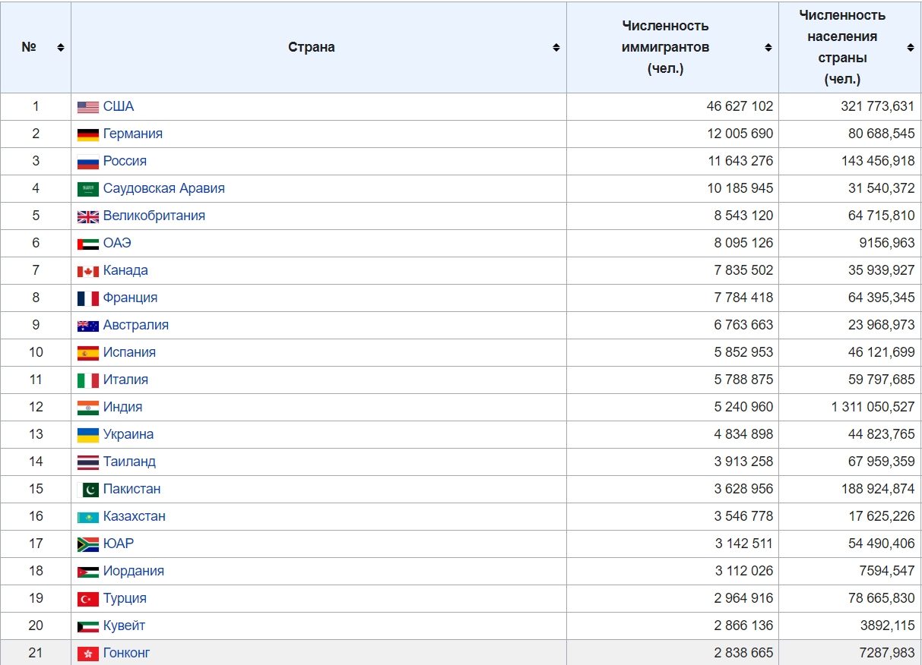
Task: Open the Иордания link
Action: [x=134, y=571]
